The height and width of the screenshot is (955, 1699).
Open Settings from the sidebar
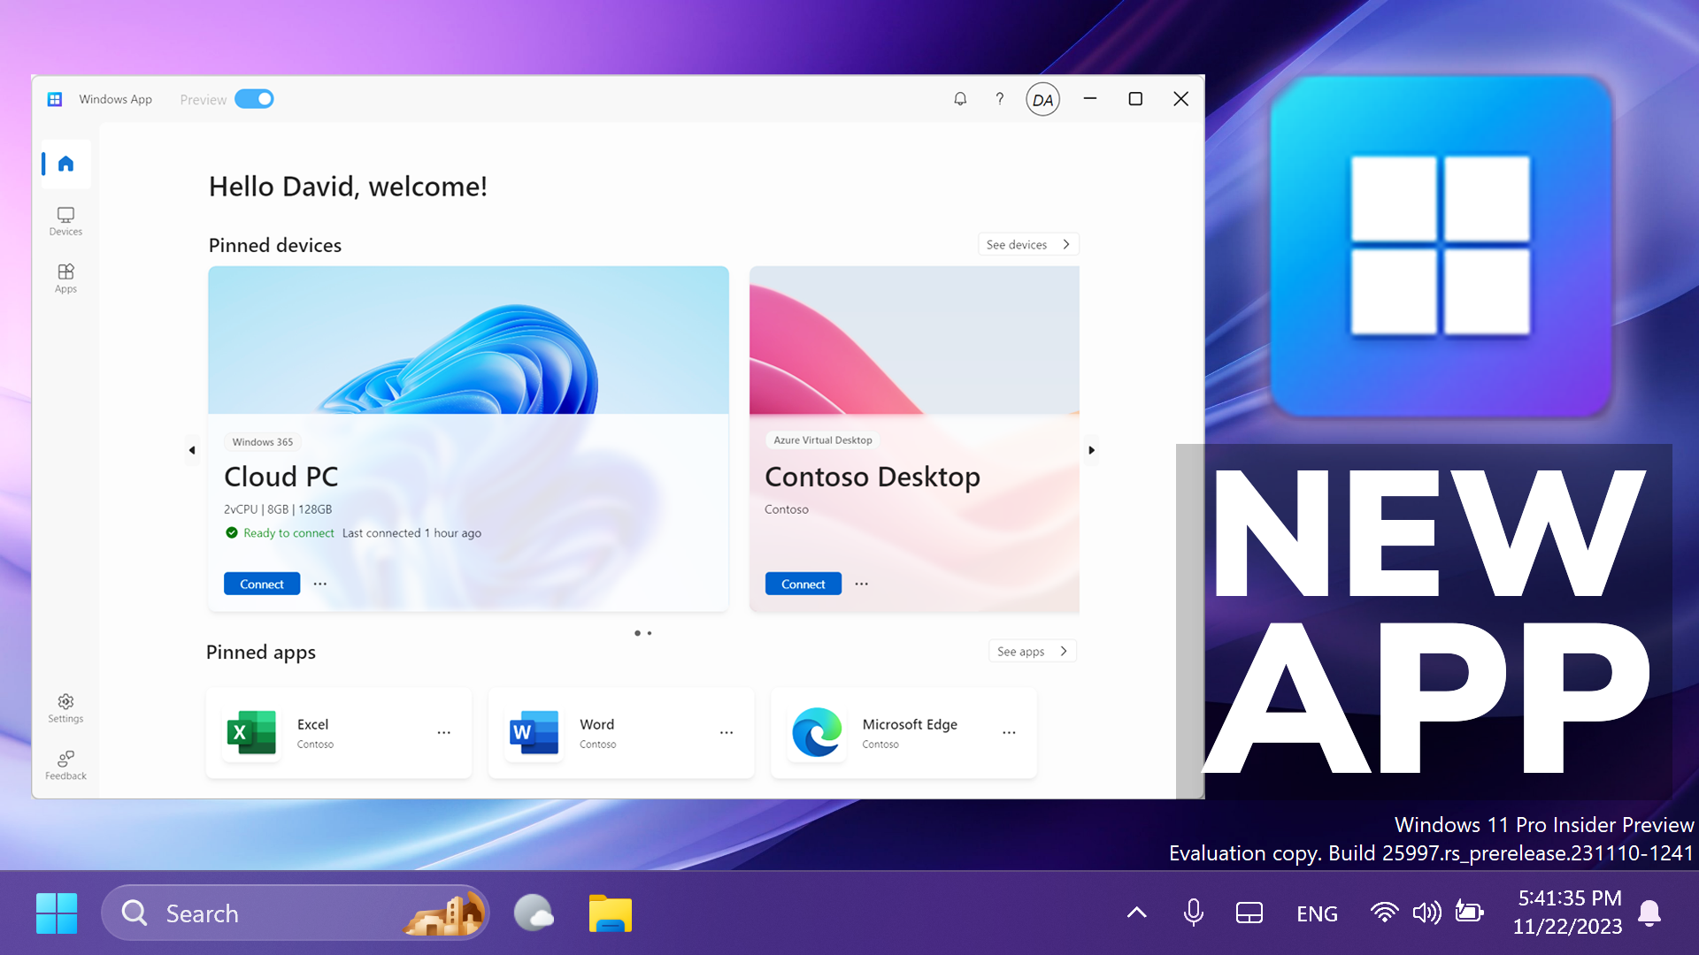(x=65, y=708)
